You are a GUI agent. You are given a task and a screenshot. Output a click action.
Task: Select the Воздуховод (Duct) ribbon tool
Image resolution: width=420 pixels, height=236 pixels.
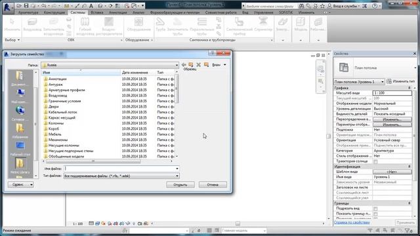pyautogui.click(x=32, y=26)
